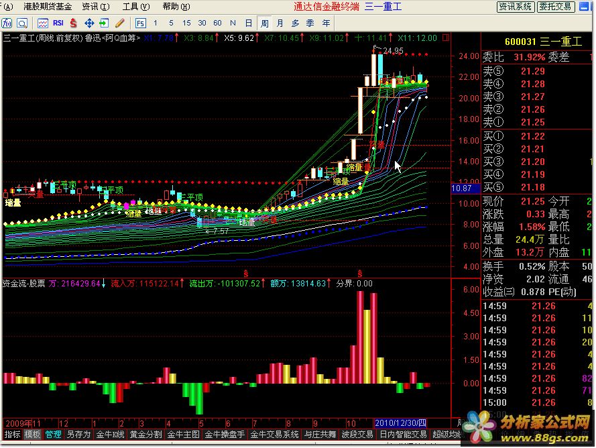Select multi-period (多) view
The height and width of the screenshot is (448, 596).
click(x=296, y=23)
